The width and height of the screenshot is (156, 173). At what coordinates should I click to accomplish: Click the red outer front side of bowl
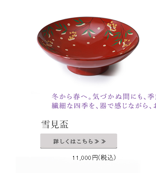tap(88, 60)
